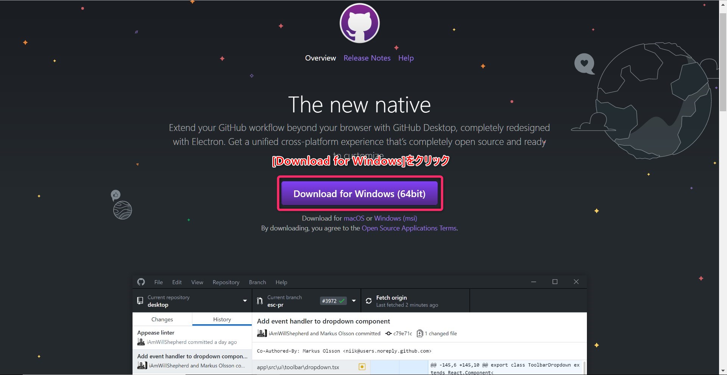Viewport: 727px width, 375px height.
Task: Click the GitHub octocat icon in app menu bar
Action: (x=141, y=282)
